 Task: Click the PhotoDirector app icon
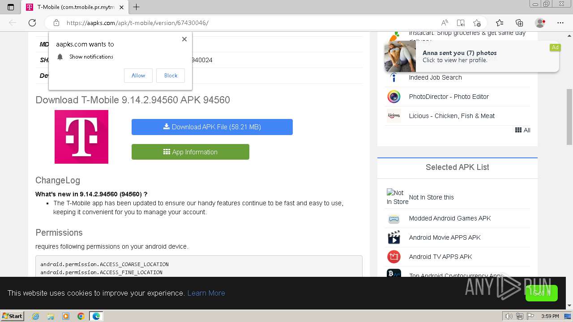point(394,97)
